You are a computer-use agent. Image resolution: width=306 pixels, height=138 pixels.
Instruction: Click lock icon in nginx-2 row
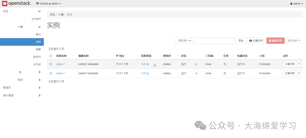(x=196, y=64)
